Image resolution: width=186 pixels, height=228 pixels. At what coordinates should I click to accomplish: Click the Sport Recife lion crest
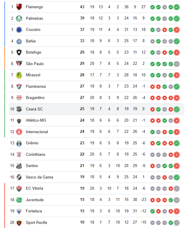click(19, 223)
